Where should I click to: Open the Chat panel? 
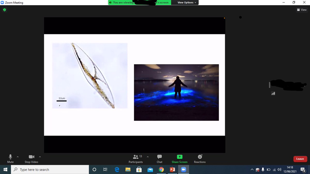[x=159, y=159]
